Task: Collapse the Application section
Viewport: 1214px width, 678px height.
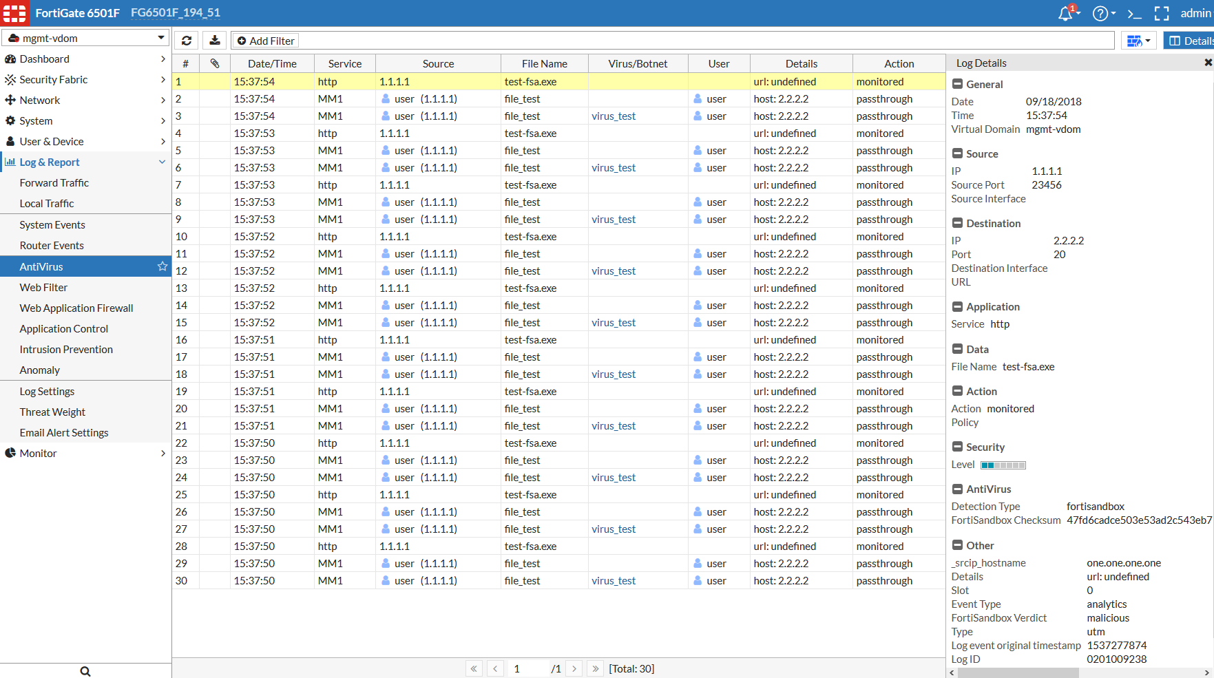Action: click(x=957, y=306)
